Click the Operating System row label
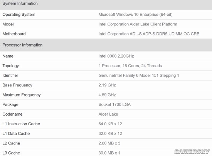The image size is (212, 156). click(x=19, y=15)
